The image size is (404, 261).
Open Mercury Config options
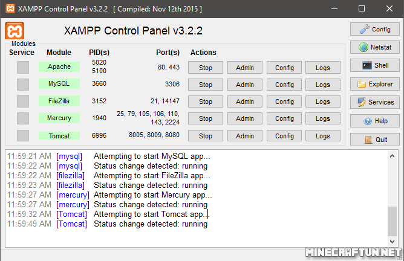point(284,118)
